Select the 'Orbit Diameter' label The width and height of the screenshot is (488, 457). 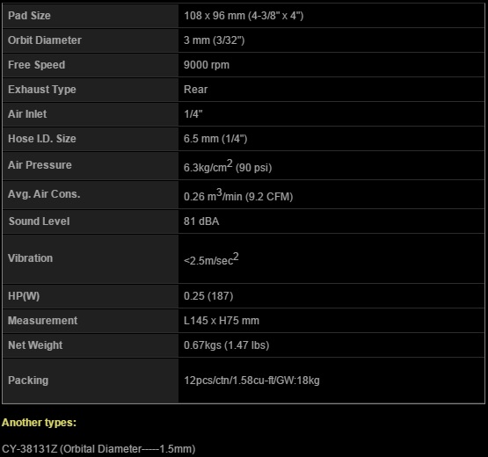pos(45,40)
